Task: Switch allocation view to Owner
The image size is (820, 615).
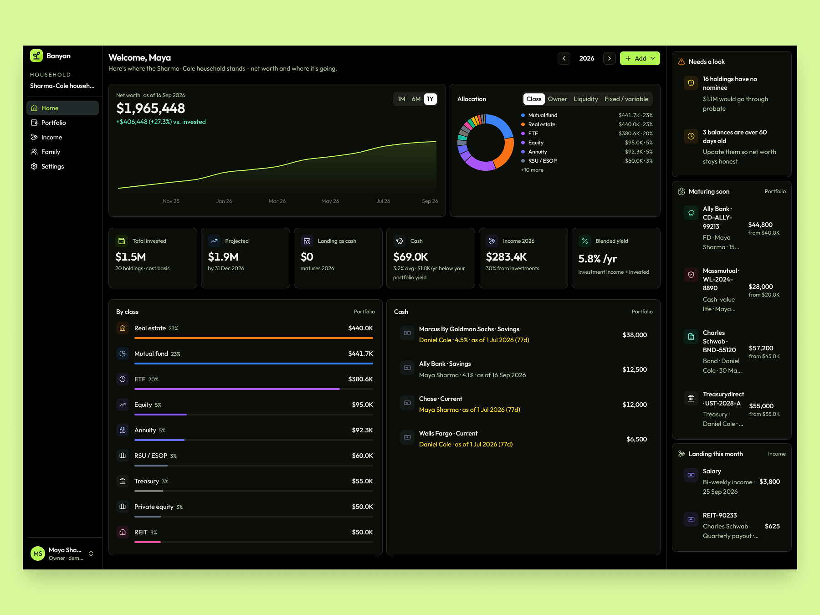Action: (558, 99)
